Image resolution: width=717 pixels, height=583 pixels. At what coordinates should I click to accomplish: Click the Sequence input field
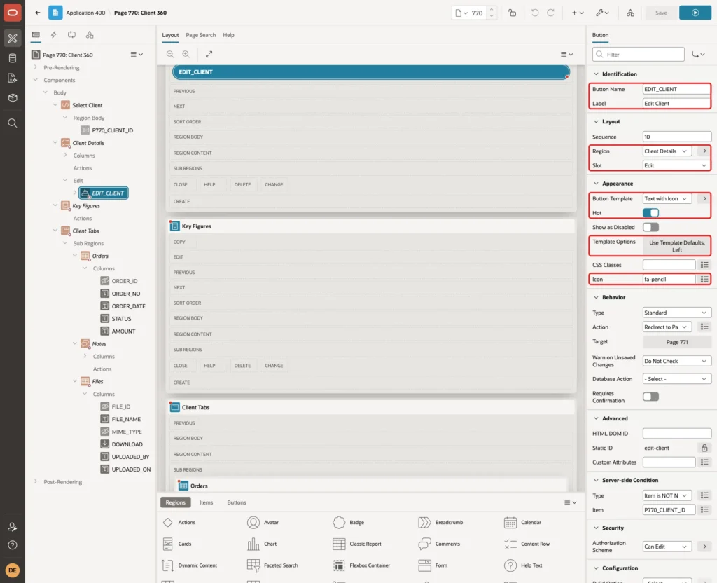click(677, 137)
